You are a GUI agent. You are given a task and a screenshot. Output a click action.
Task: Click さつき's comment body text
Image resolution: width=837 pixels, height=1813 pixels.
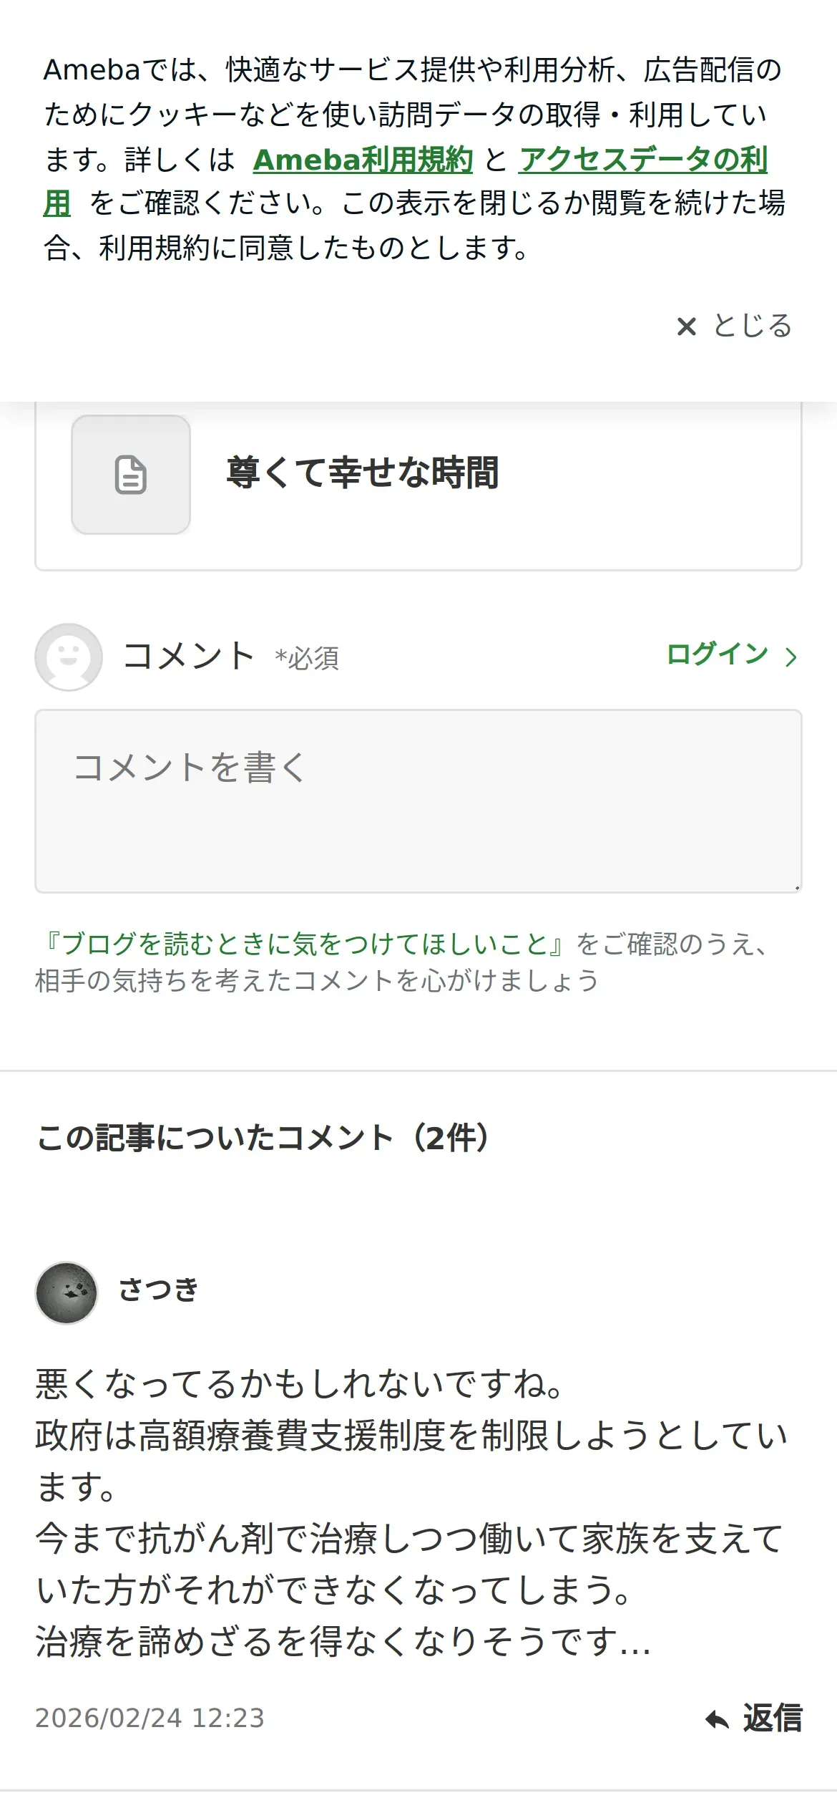pos(411,1512)
